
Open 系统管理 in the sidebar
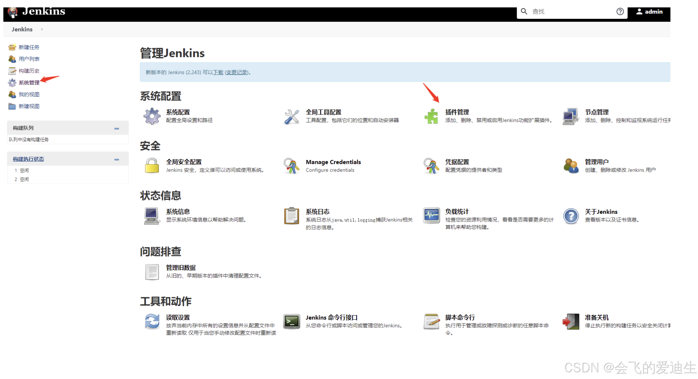(29, 83)
